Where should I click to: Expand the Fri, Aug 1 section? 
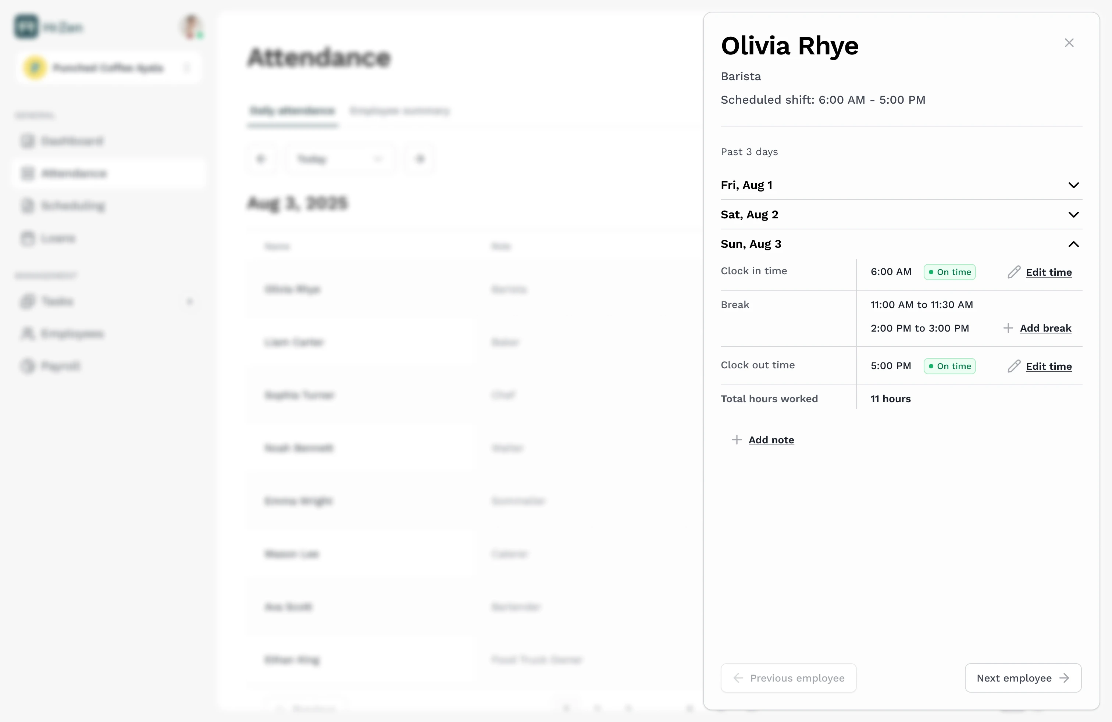[x=1073, y=185]
